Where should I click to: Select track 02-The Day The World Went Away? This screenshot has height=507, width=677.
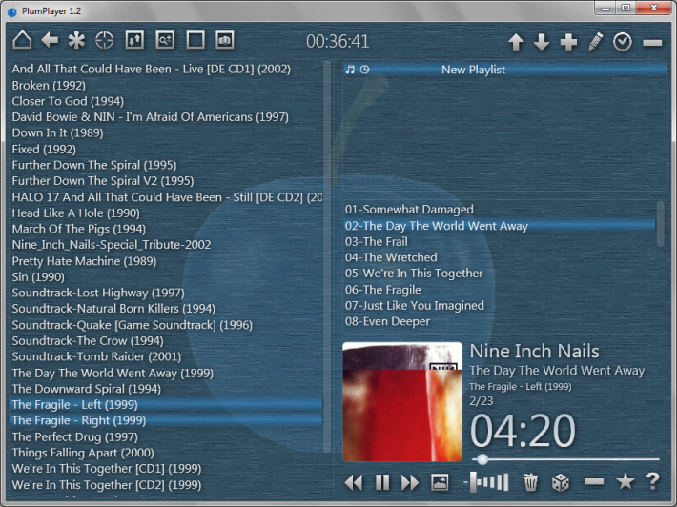coord(500,226)
